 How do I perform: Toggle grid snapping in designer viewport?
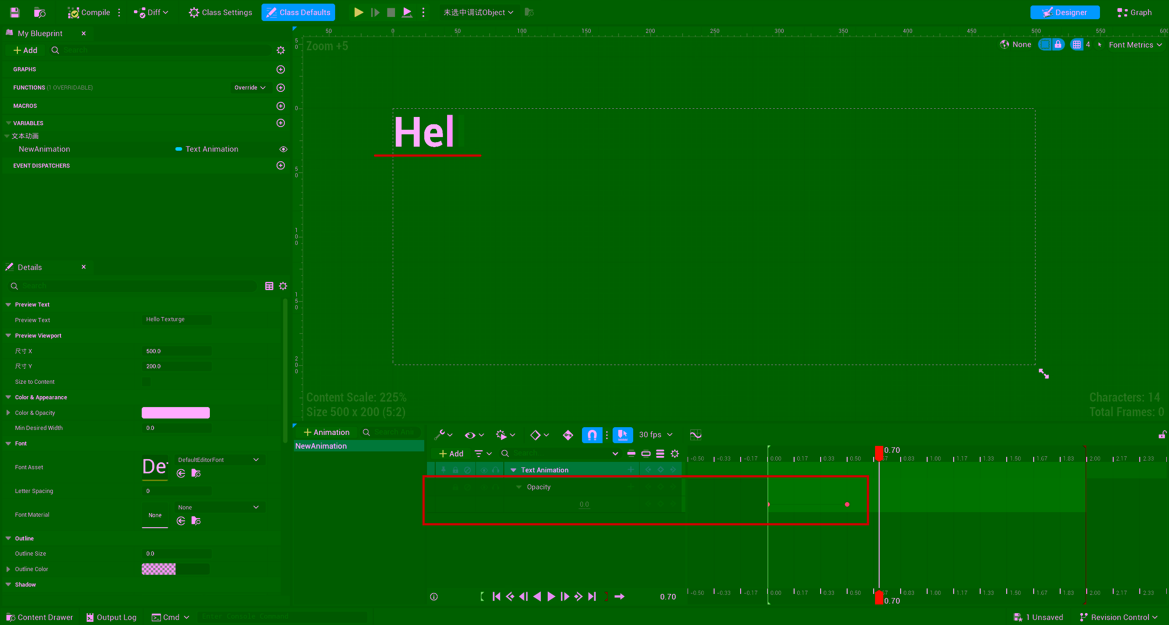(1077, 44)
